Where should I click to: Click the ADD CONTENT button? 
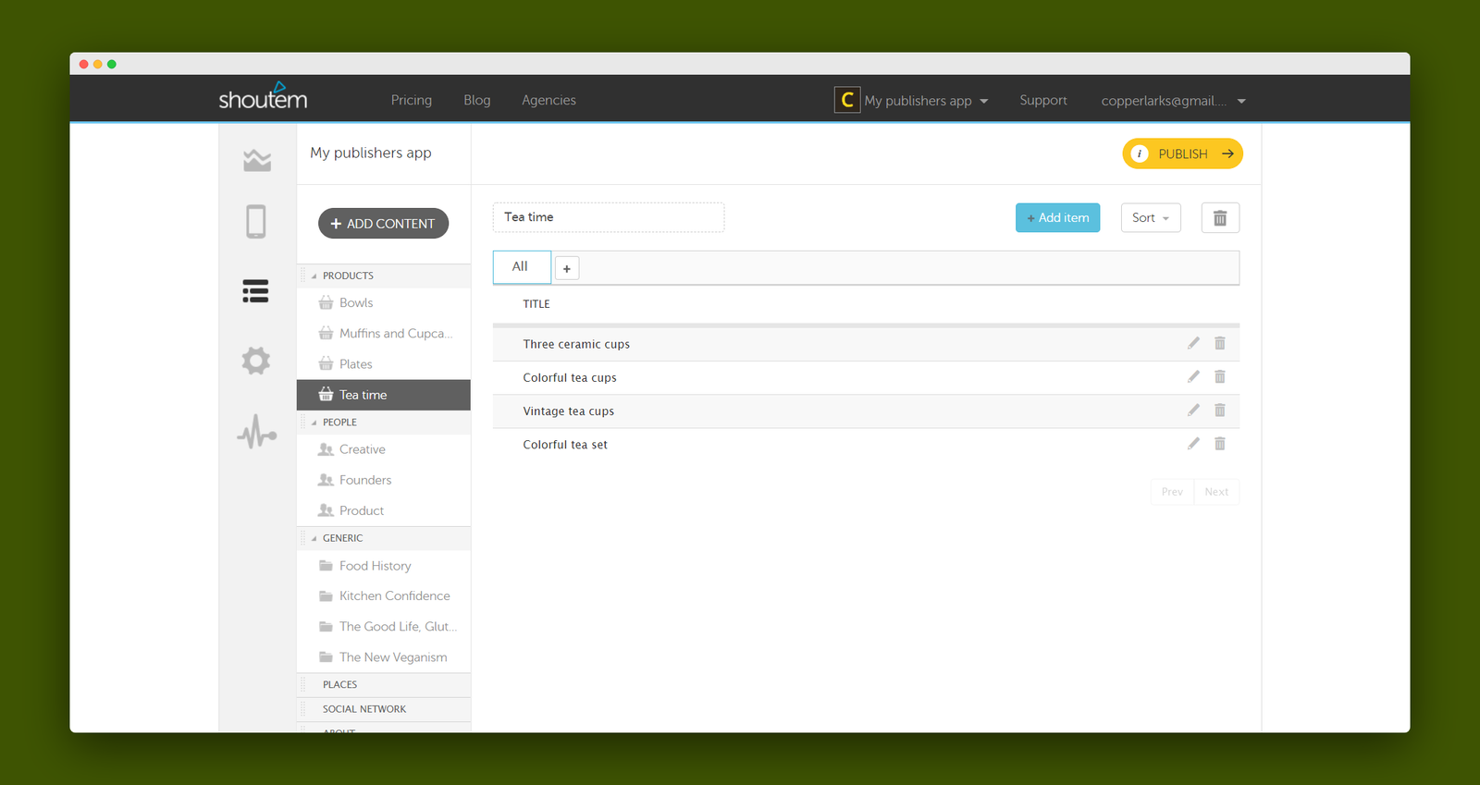[x=383, y=224]
